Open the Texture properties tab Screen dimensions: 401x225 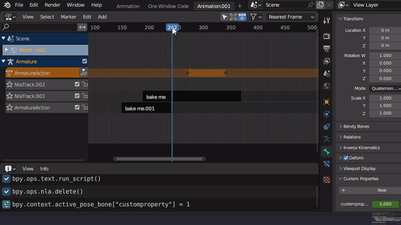[326, 179]
